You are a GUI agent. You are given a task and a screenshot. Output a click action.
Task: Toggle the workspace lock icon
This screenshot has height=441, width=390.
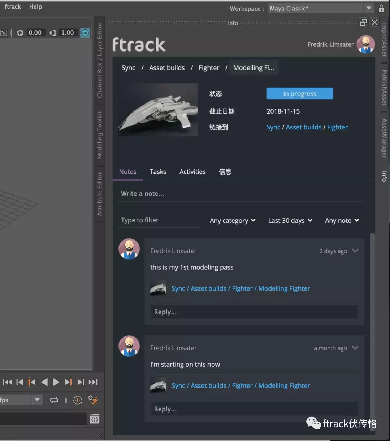point(381,8)
